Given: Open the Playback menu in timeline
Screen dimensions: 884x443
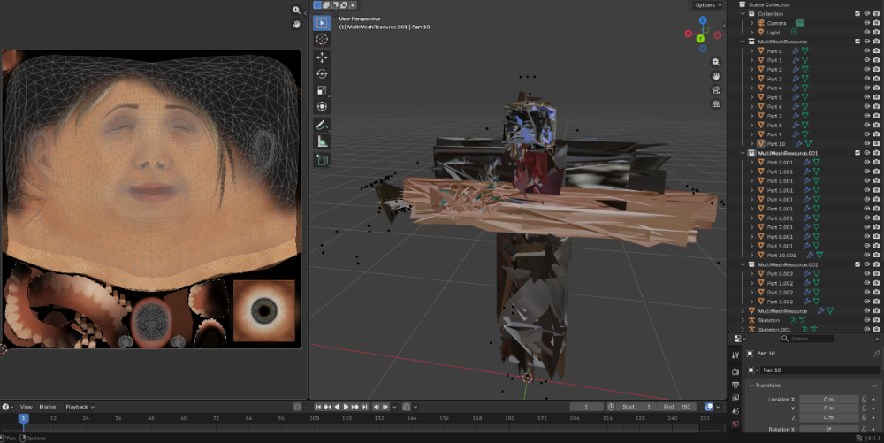Looking at the screenshot, I should (x=80, y=407).
